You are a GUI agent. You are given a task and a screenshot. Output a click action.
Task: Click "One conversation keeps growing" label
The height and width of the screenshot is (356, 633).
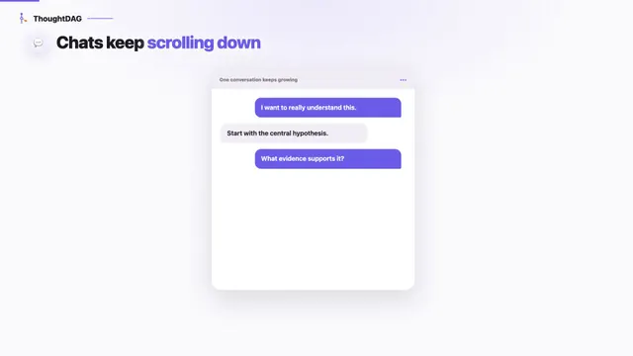point(258,80)
